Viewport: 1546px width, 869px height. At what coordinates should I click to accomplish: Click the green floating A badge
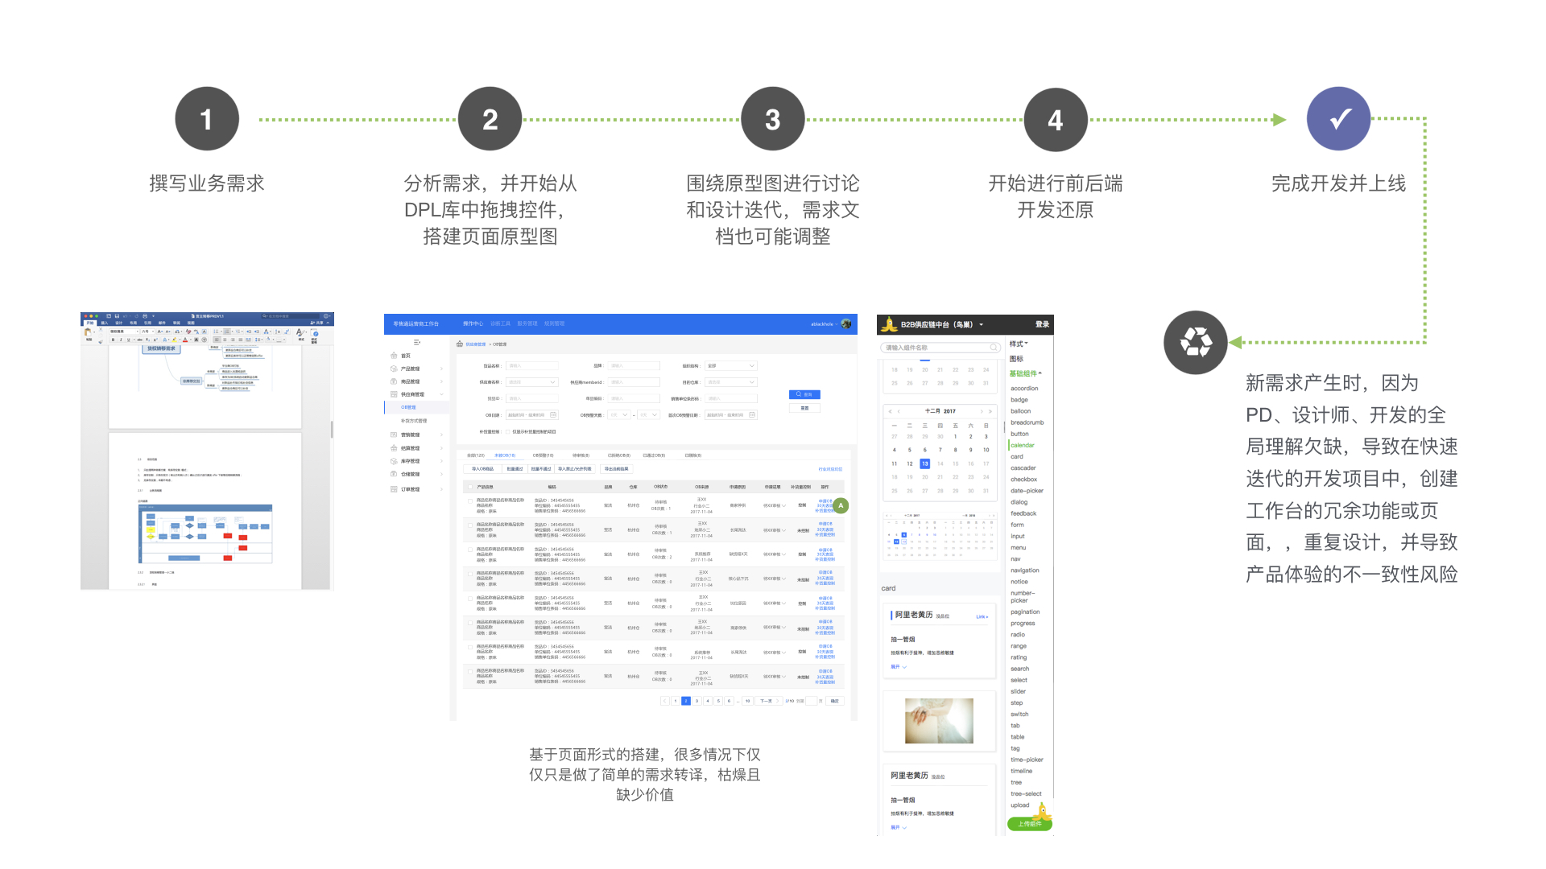[x=841, y=505]
